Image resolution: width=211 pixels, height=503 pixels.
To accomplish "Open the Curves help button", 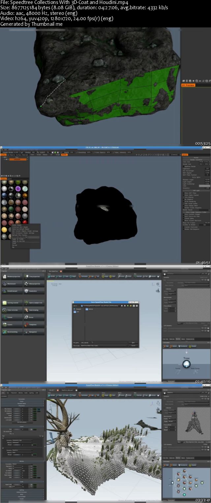I will click(12, 317).
